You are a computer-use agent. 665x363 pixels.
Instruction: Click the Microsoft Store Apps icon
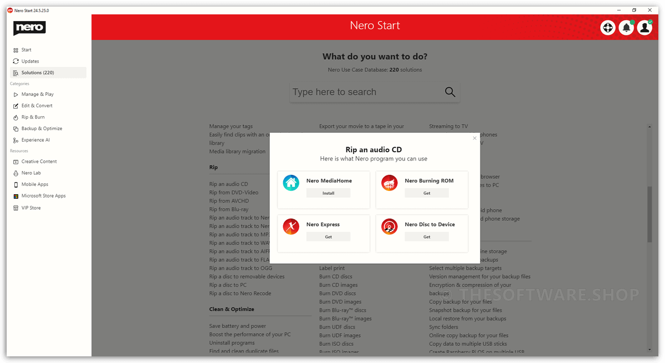[16, 196]
